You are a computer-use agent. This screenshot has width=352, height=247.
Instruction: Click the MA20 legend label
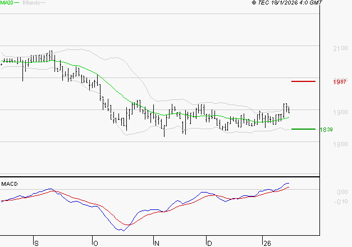click(7, 3)
